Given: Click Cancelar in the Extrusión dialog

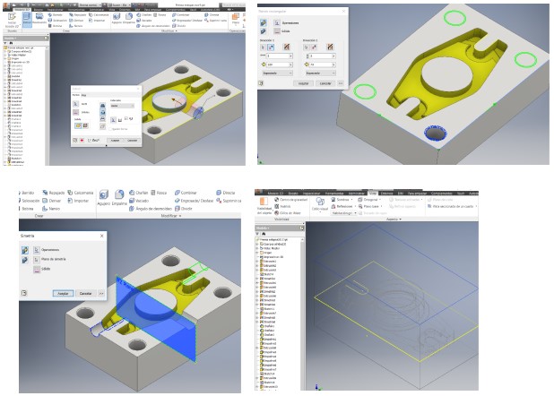Looking at the screenshot, I should (132, 141).
